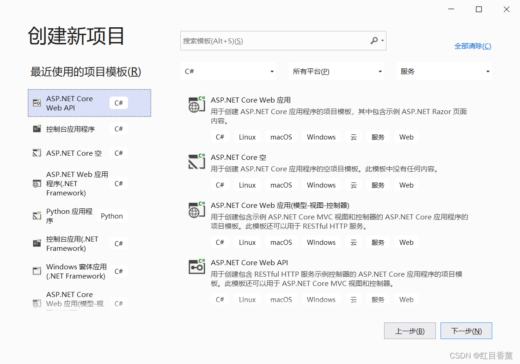Open the 所有平台 platform filter dropdown
The height and width of the screenshot is (364, 520).
click(336, 71)
